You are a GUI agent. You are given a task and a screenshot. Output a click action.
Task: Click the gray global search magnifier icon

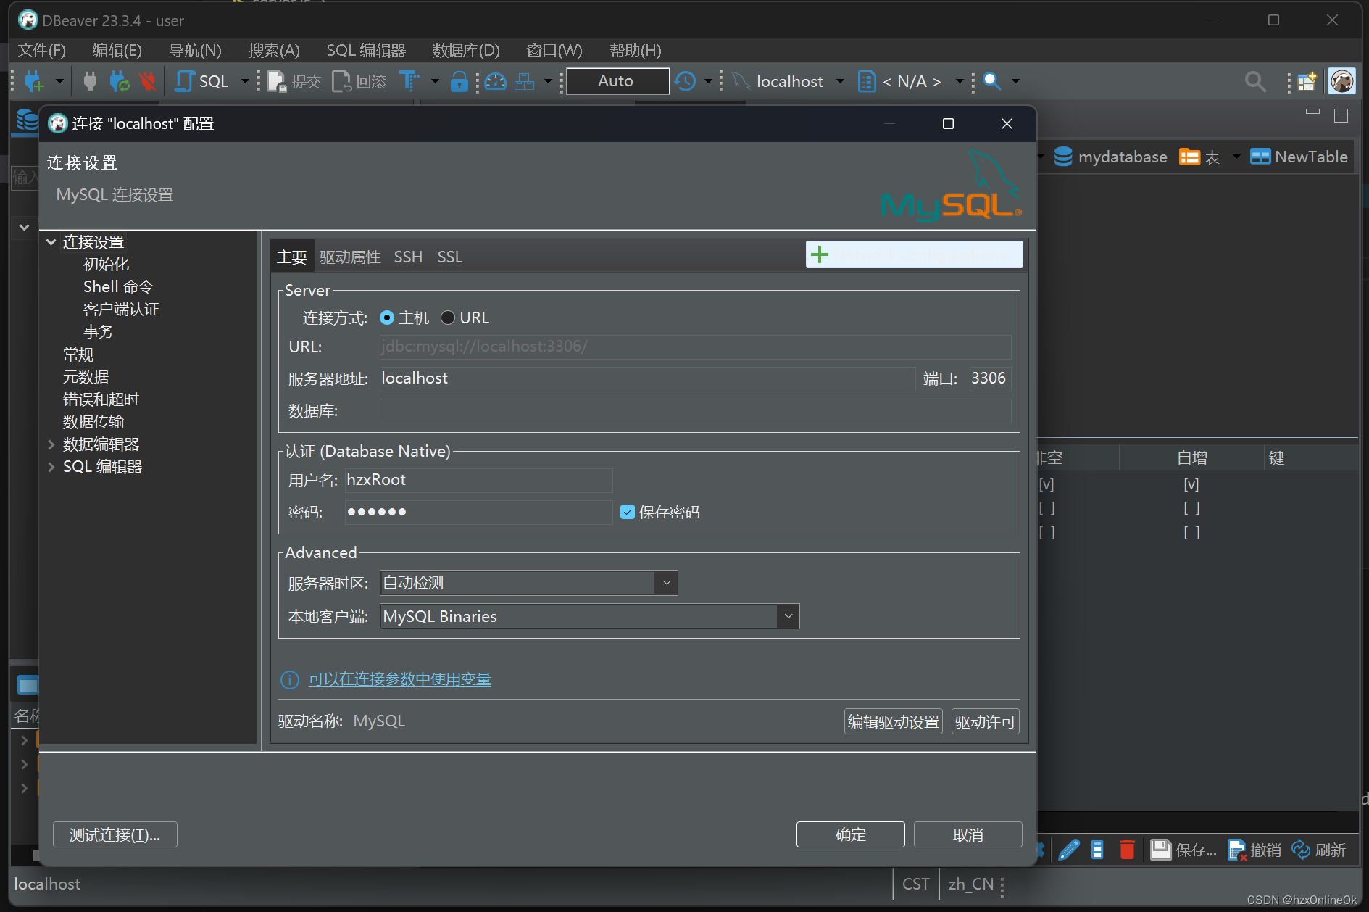pyautogui.click(x=1255, y=81)
